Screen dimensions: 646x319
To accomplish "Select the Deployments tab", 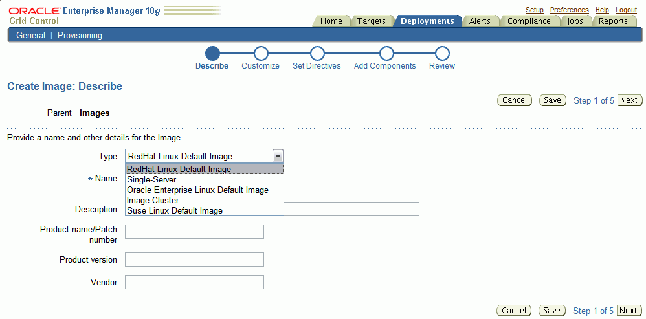I will coord(428,21).
